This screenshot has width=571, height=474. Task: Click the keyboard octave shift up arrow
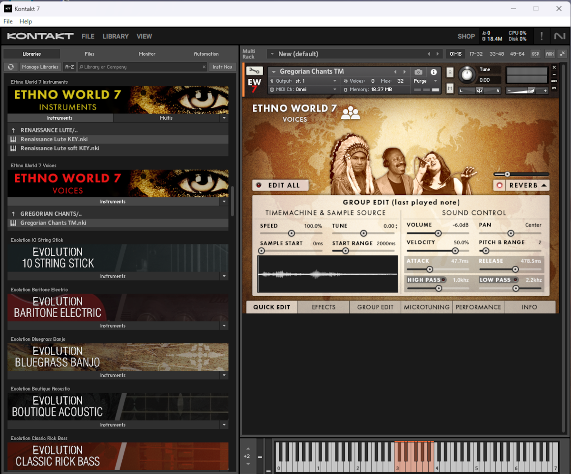coord(248,448)
